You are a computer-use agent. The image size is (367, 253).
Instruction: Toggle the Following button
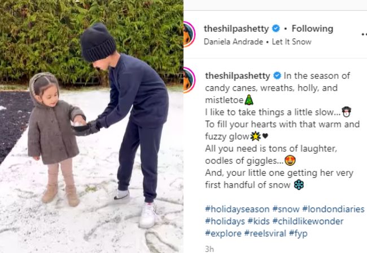tap(312, 29)
